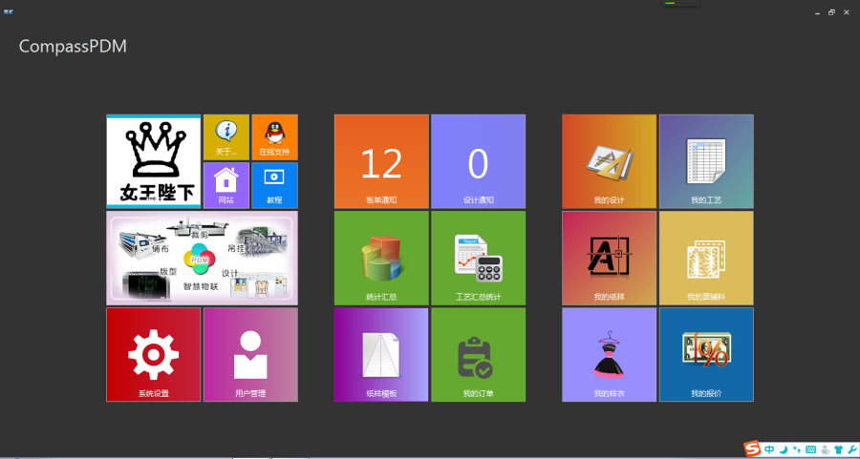
Task: Open the 关于 (About) info tile
Action: coord(226,137)
